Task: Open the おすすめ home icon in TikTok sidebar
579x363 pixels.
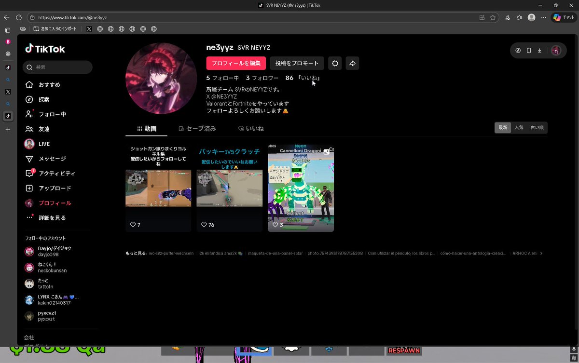Action: click(29, 85)
